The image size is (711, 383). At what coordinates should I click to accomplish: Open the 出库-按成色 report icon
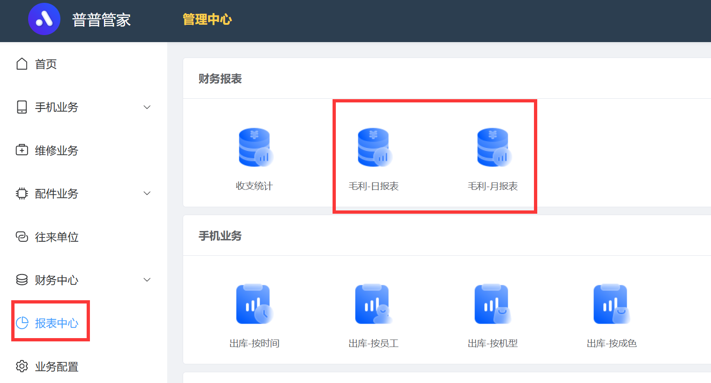pos(612,304)
